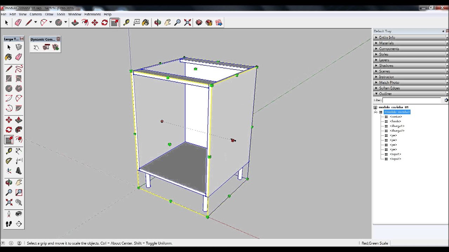The image size is (449, 252).
Task: Click Send to LayOut icon in toolbar
Action: 219,22
